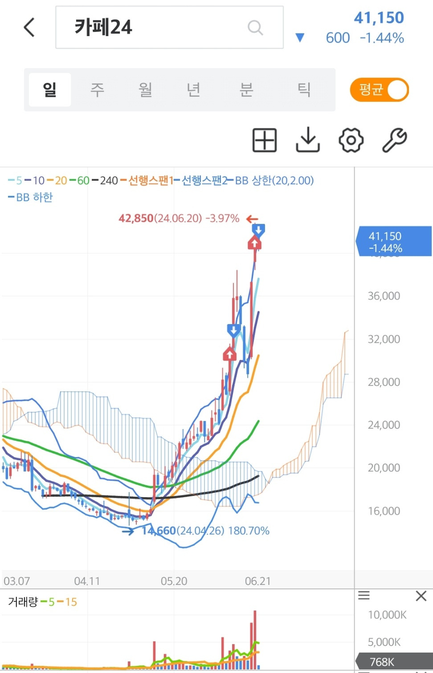Click the 60-day moving average legend

80,180
